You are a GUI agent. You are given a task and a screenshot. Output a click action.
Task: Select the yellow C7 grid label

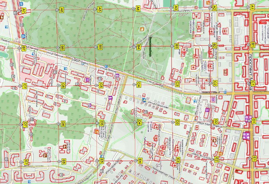pos(24,86)
